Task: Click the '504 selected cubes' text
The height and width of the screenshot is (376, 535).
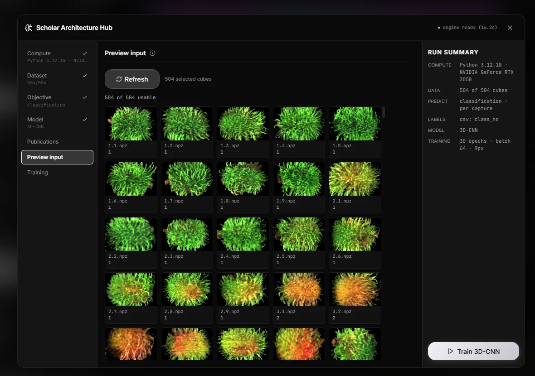Action: pyautogui.click(x=188, y=79)
